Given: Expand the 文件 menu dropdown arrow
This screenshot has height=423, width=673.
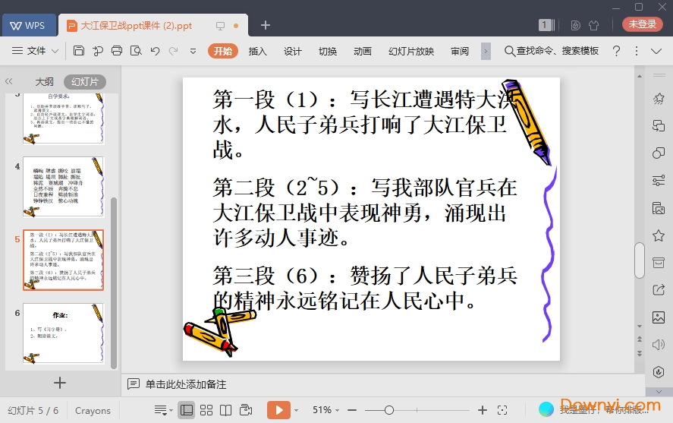Looking at the screenshot, I should coord(55,51).
